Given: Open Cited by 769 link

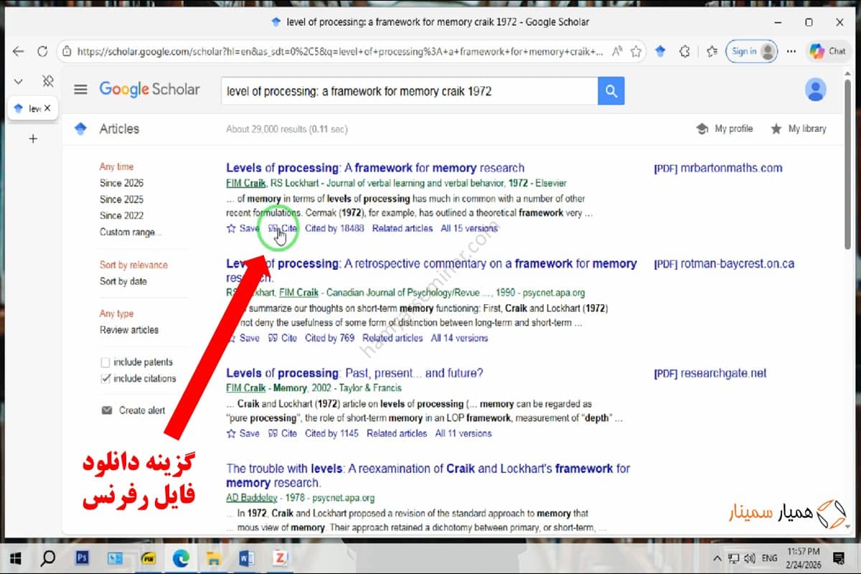Looking at the screenshot, I should [x=329, y=338].
